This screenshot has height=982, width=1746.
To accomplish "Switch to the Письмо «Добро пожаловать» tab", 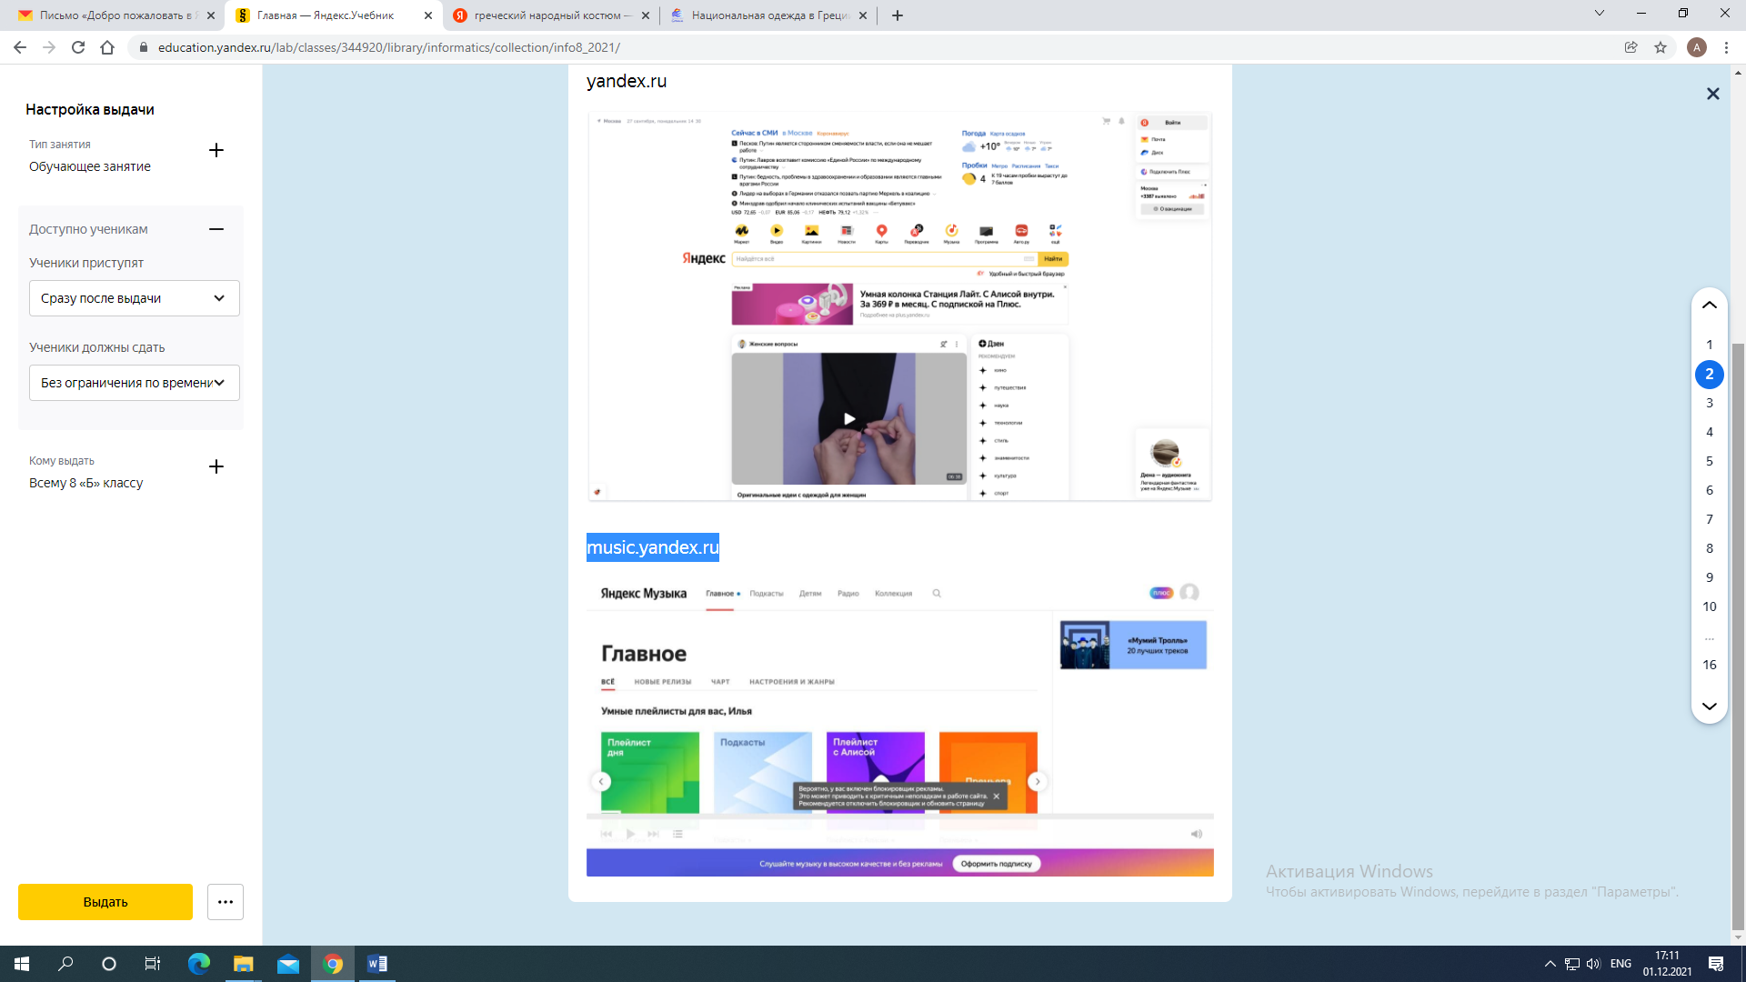I will [115, 15].
